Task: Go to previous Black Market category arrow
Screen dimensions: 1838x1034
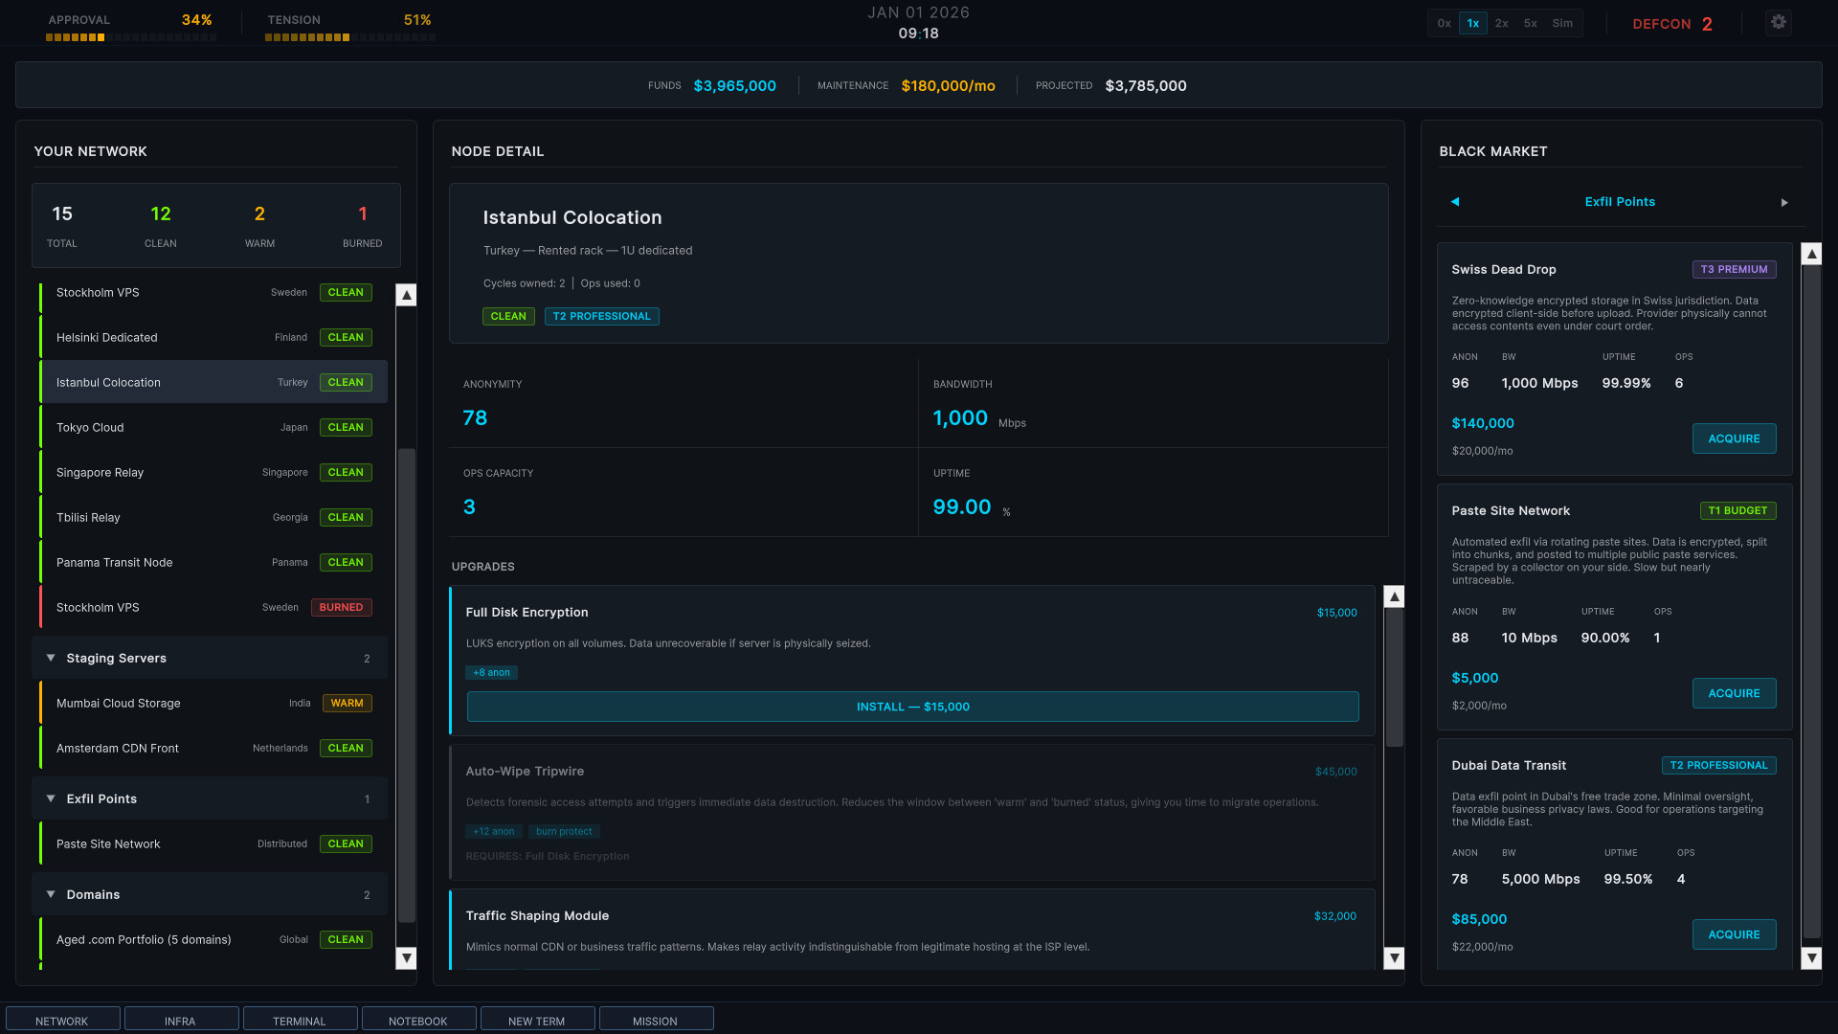Action: (1455, 202)
